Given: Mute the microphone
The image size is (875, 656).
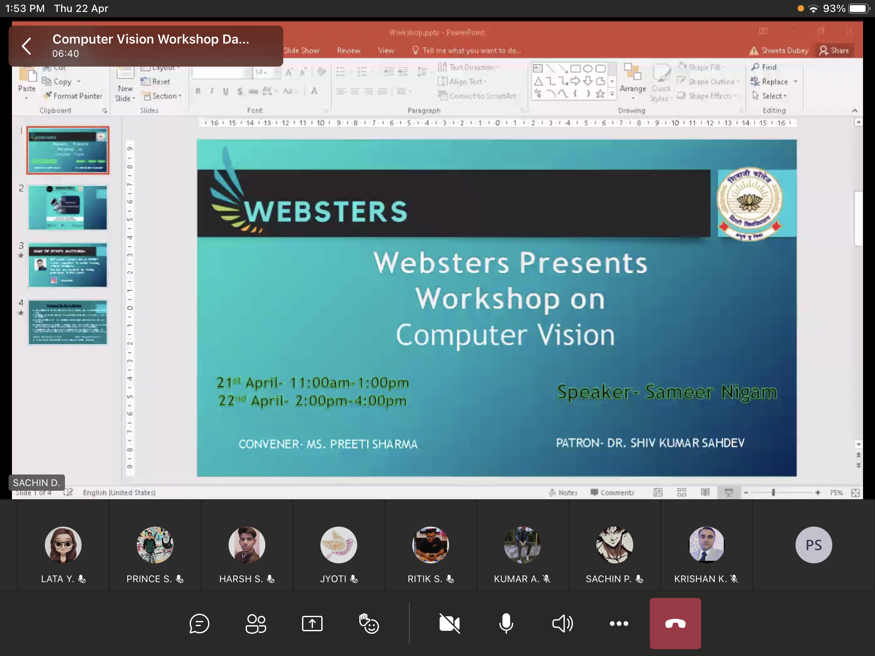Looking at the screenshot, I should (x=506, y=624).
